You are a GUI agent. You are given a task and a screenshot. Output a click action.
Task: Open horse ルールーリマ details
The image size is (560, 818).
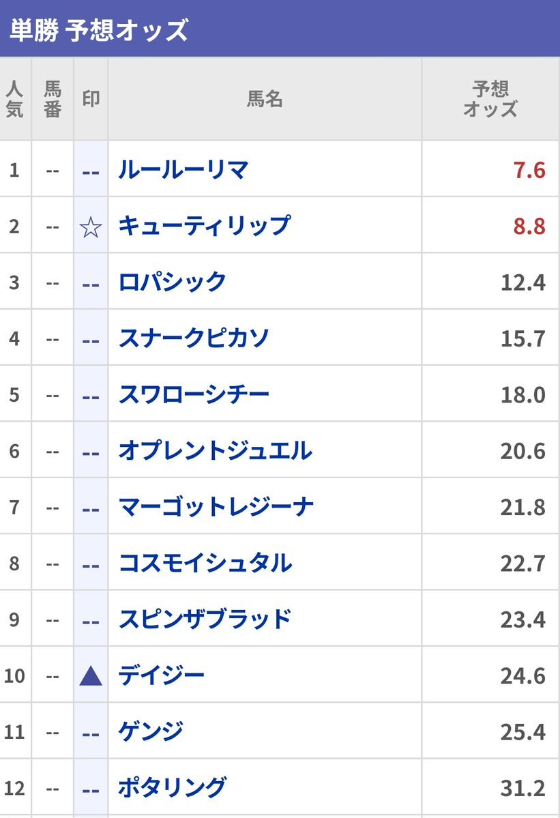tap(183, 170)
